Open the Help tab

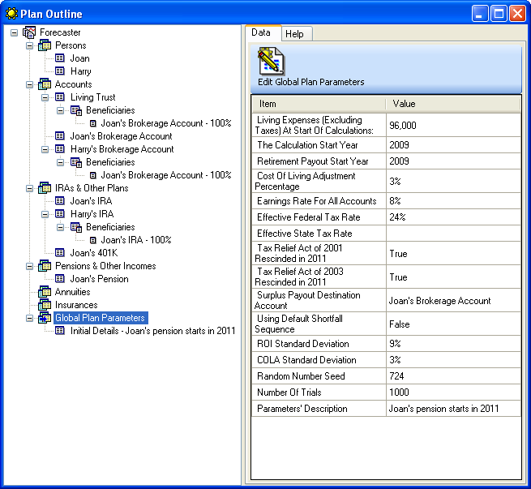coord(297,34)
